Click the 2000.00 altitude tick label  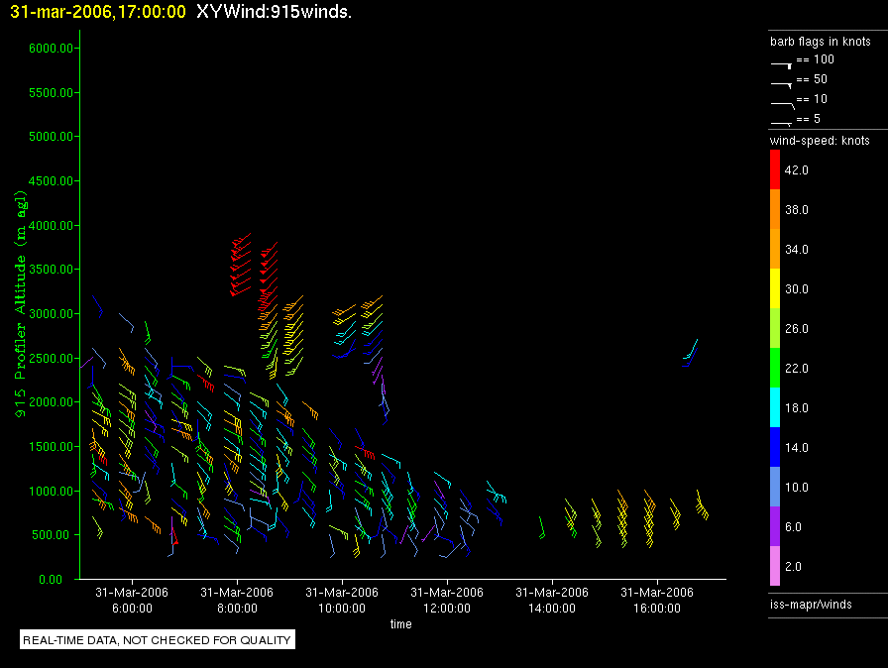point(51,402)
